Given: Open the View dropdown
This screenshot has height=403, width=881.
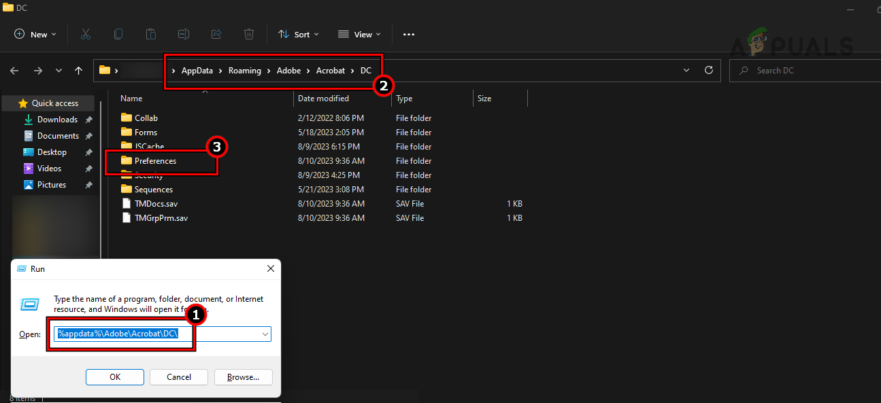Looking at the screenshot, I should [x=359, y=34].
